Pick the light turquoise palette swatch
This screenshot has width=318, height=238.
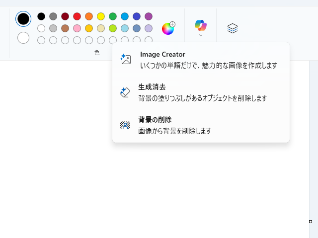point(125,28)
